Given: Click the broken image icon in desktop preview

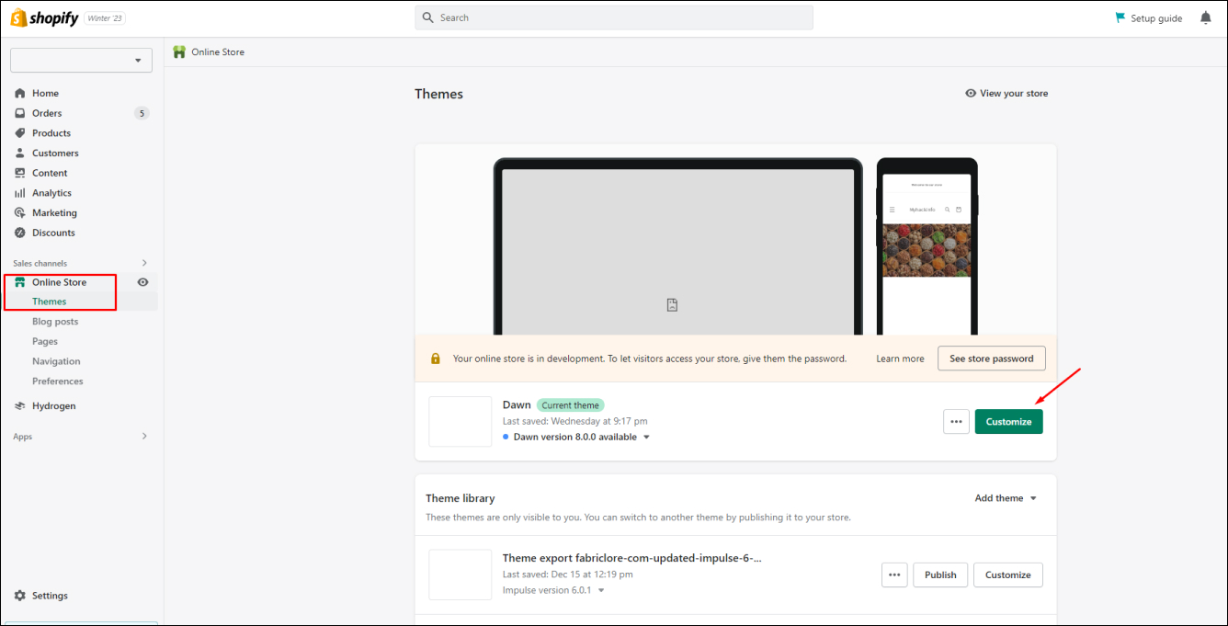Looking at the screenshot, I should (672, 305).
